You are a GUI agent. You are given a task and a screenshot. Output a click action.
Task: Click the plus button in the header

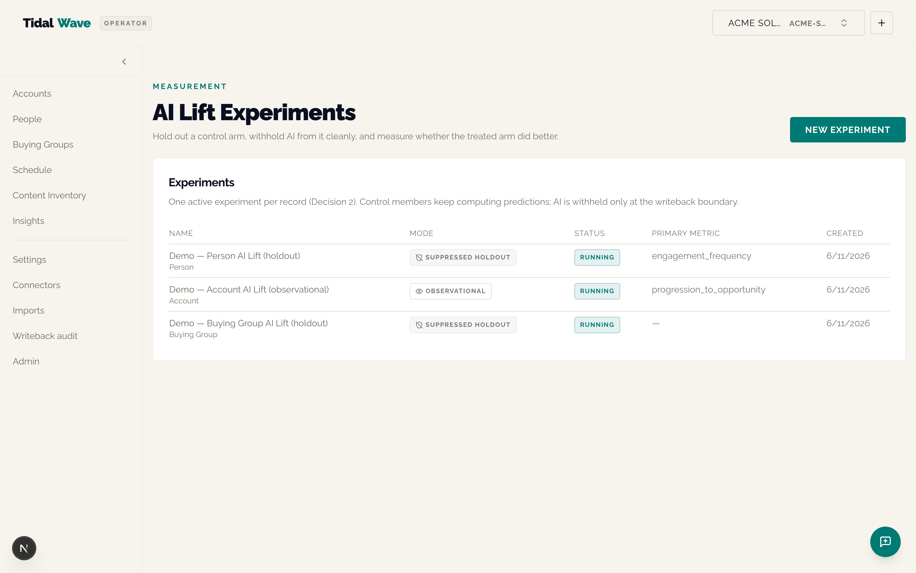coord(881,23)
